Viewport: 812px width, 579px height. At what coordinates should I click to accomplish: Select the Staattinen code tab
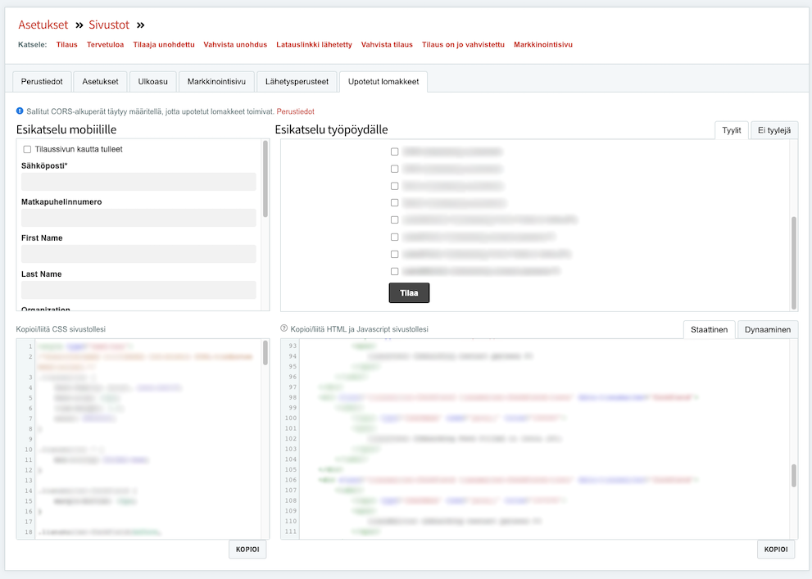709,329
